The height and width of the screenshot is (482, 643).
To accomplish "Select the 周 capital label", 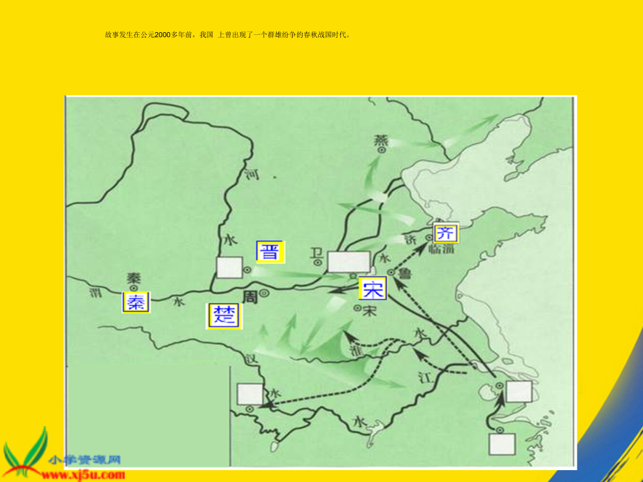I will (250, 297).
